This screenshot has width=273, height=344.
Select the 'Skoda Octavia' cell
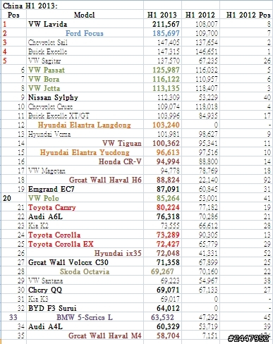(85, 271)
